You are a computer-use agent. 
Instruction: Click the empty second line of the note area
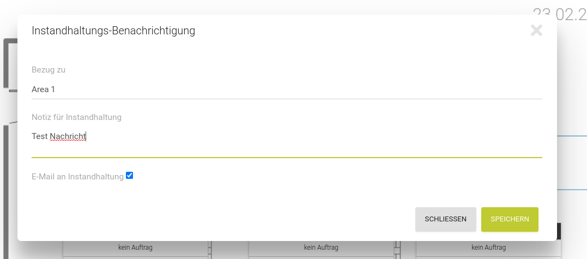click(287, 149)
